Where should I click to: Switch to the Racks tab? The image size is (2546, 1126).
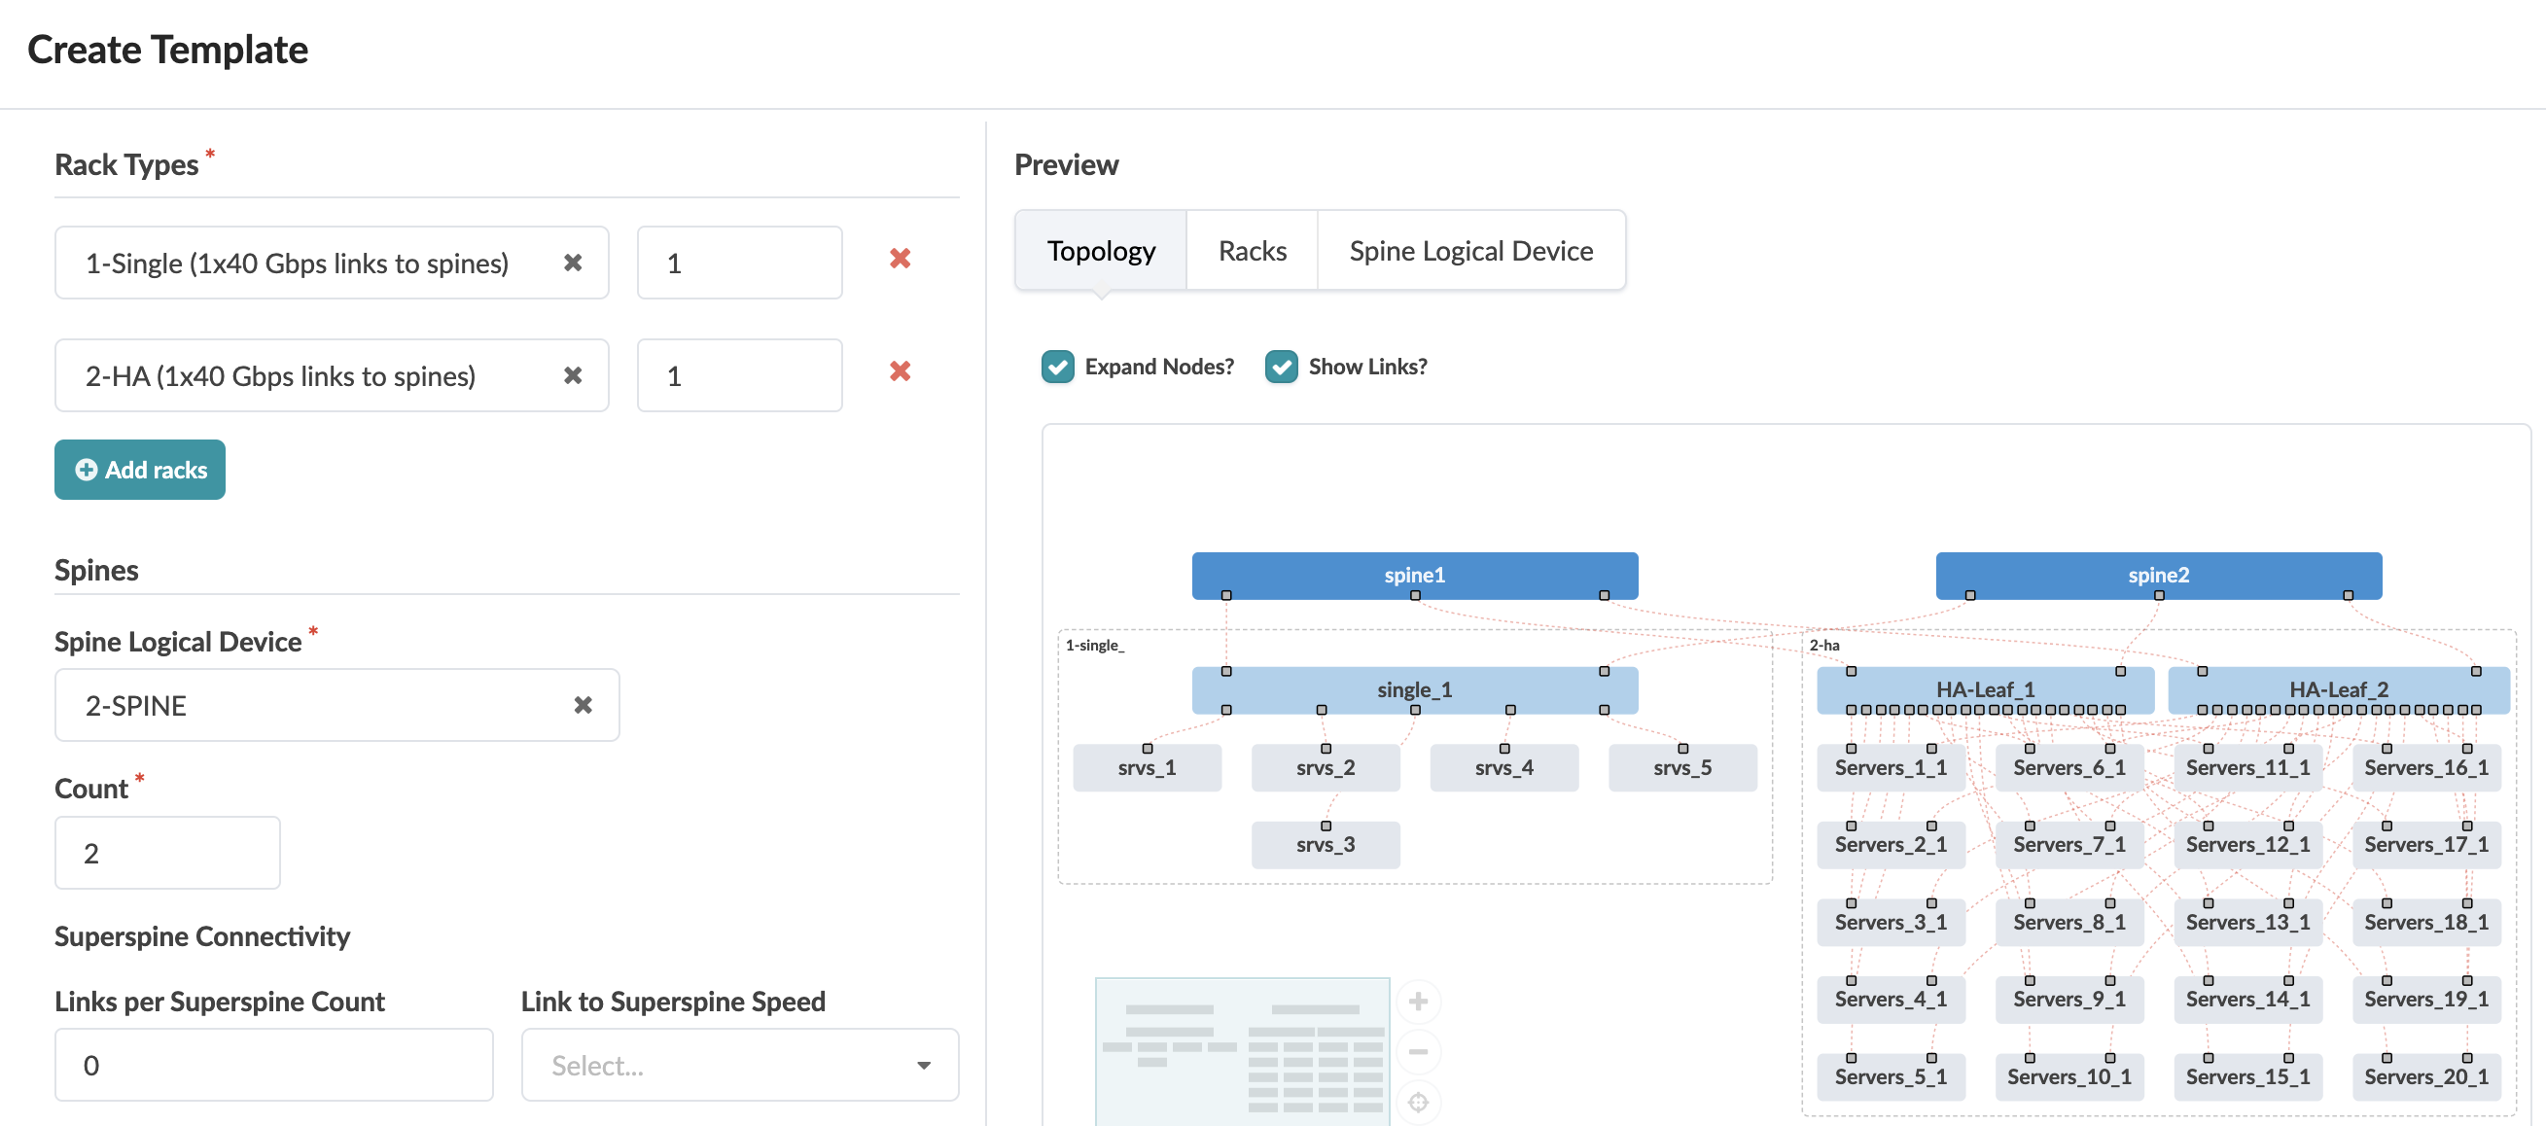(1252, 251)
